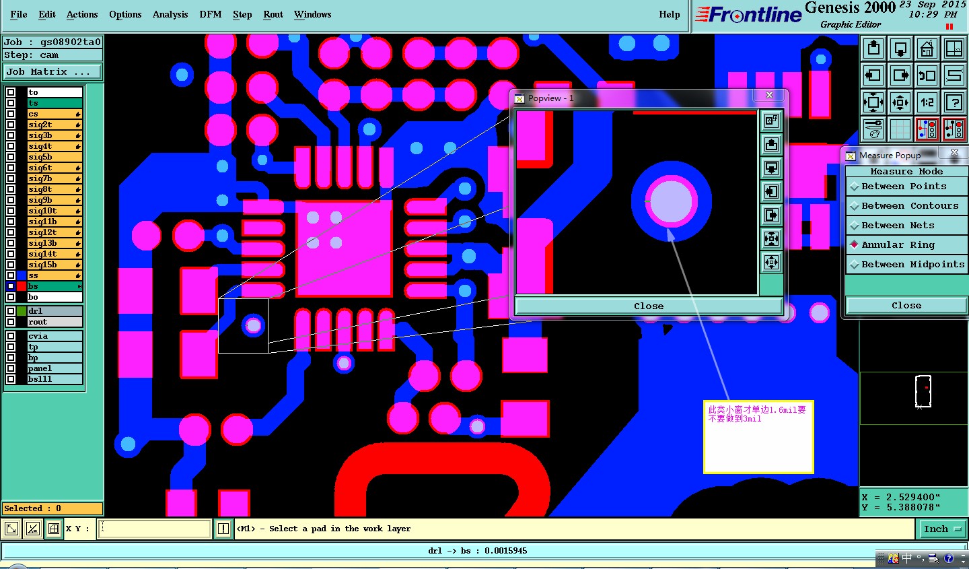Toggle checkbox for layer to
969x569 pixels.
pos(11,92)
